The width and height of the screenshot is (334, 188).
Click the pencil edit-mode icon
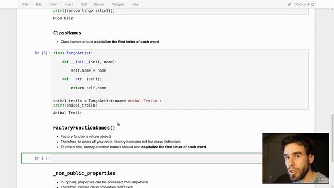pos(289,4)
